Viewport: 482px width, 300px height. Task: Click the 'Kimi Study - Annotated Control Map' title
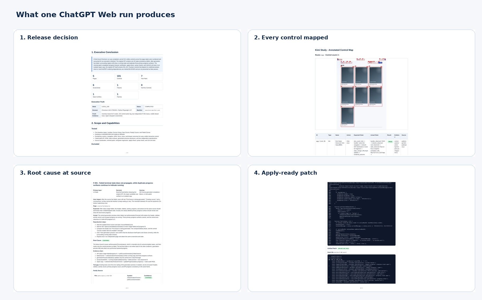334,50
